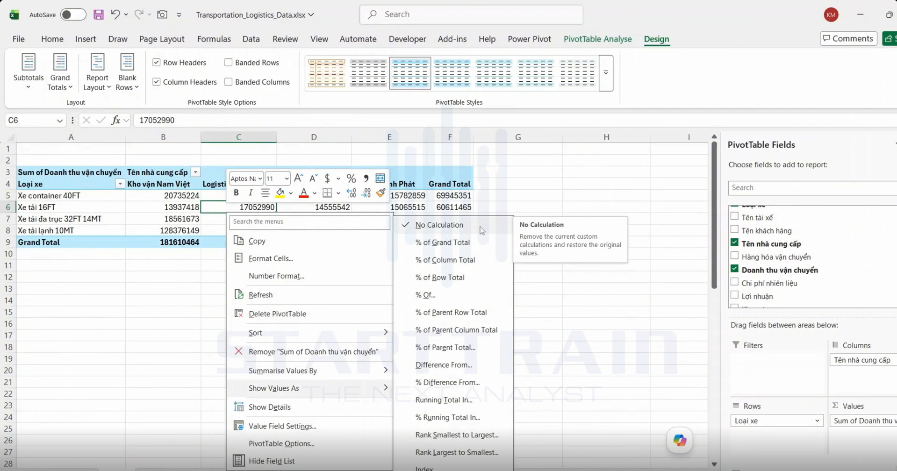Click the PivotTable Fields search box

812,187
